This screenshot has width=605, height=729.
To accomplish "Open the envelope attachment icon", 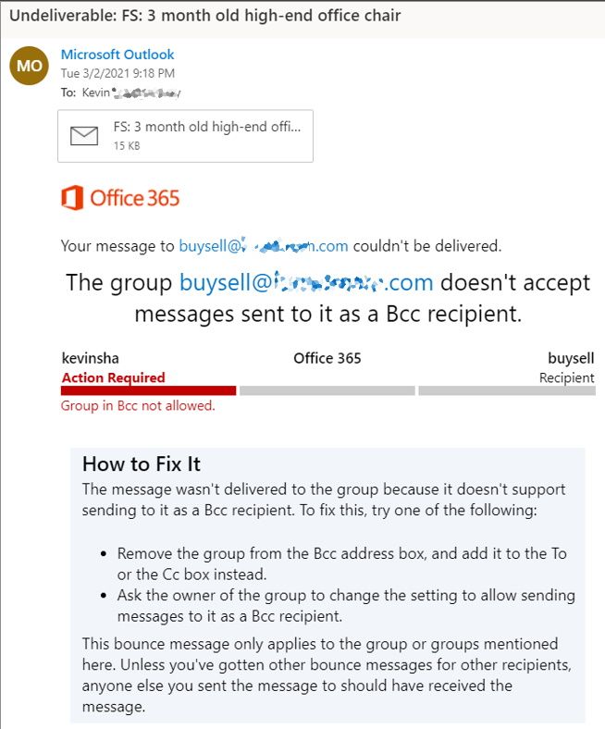I will 84,136.
